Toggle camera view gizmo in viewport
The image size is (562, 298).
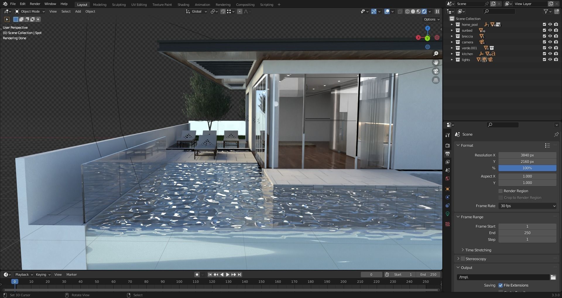(x=436, y=71)
